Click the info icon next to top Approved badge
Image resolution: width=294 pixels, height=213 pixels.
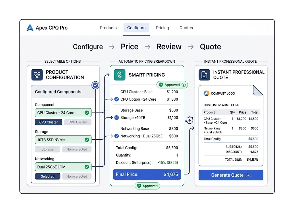[184, 85]
